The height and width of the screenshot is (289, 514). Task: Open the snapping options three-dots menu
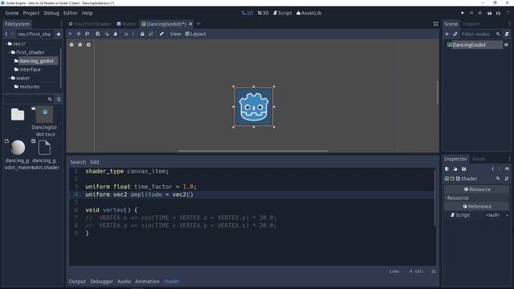tap(133, 34)
